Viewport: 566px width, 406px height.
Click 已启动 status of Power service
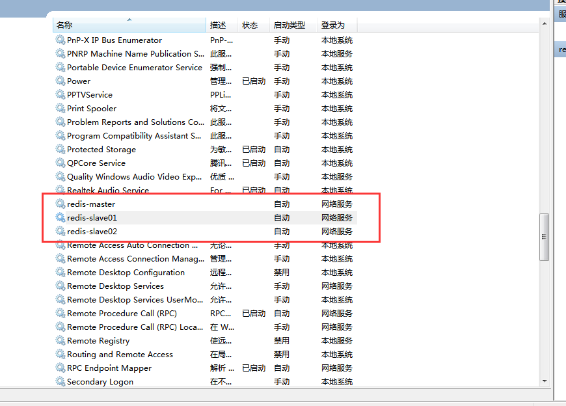(x=254, y=81)
